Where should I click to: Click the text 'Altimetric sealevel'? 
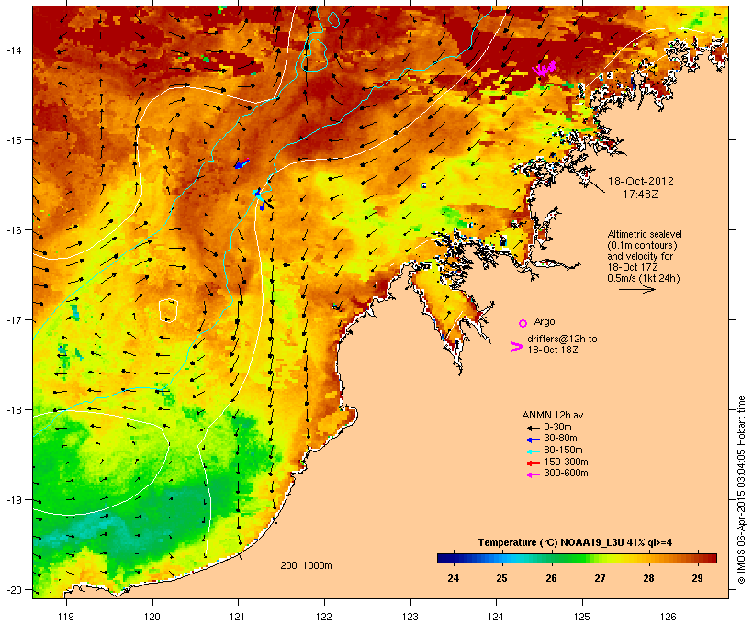coord(645,234)
